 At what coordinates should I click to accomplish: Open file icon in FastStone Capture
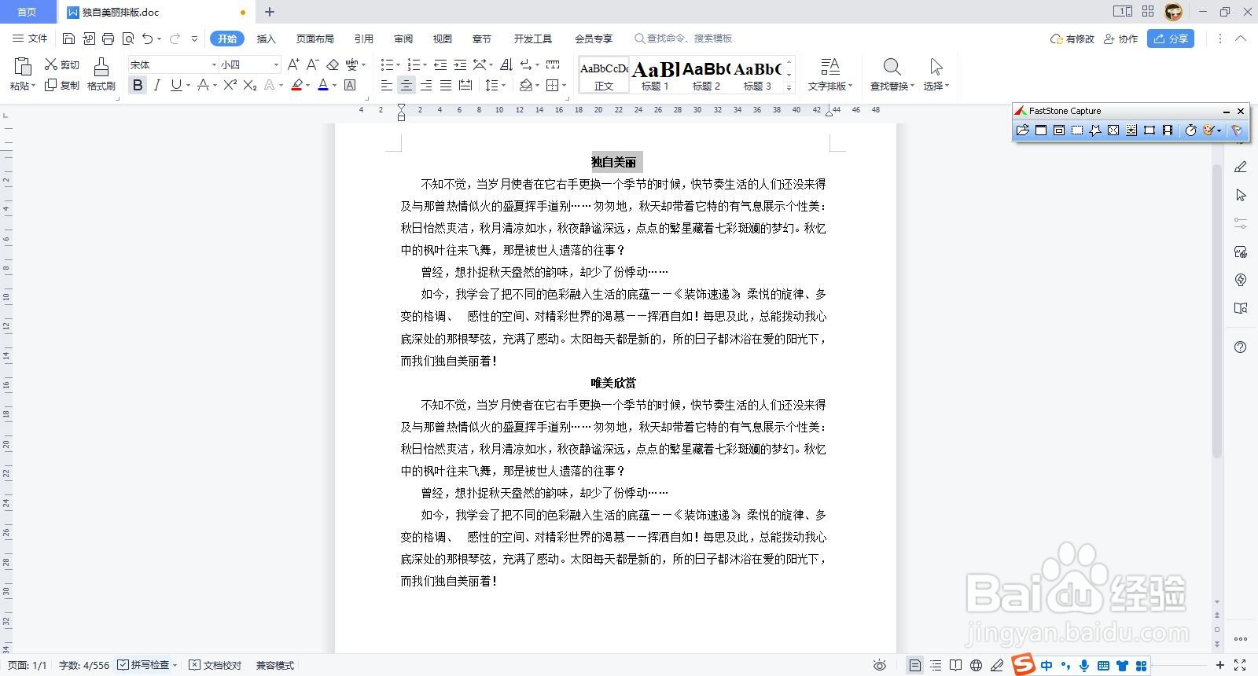pos(1022,130)
